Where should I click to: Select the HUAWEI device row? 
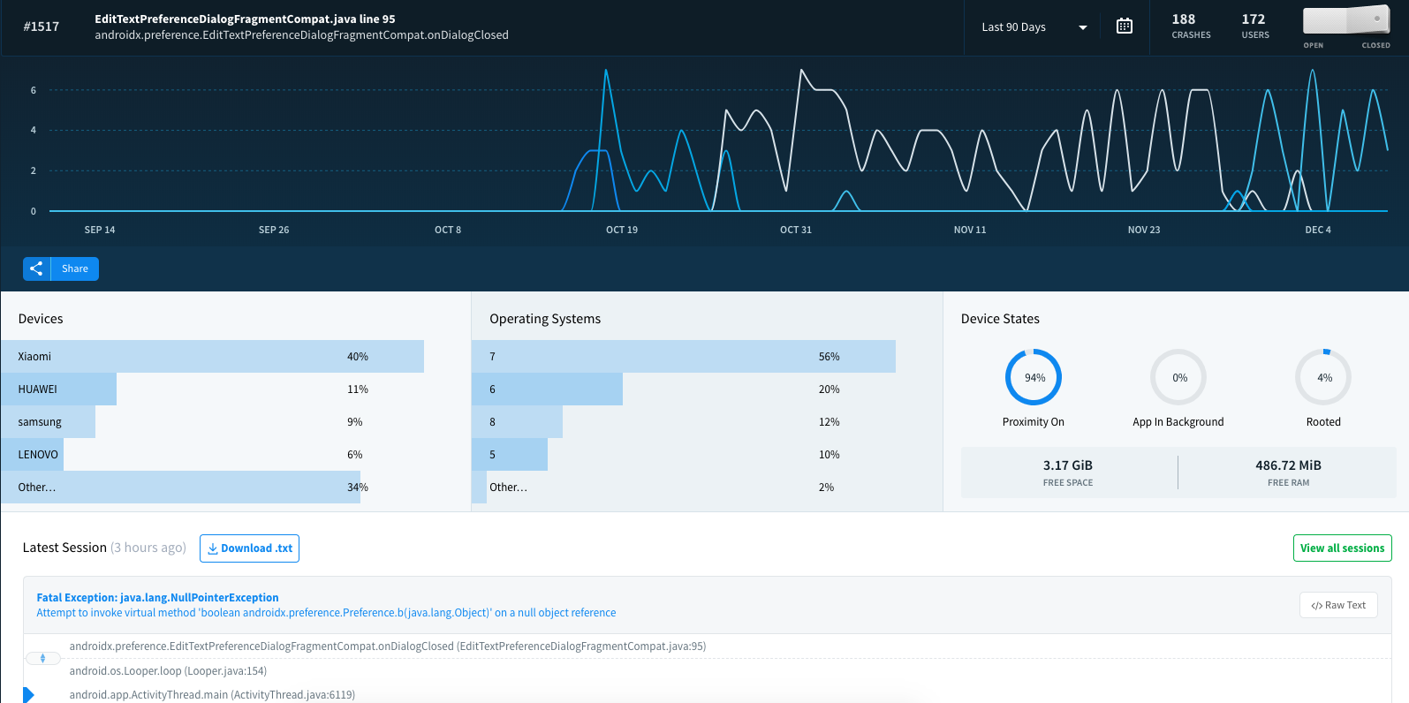click(58, 389)
